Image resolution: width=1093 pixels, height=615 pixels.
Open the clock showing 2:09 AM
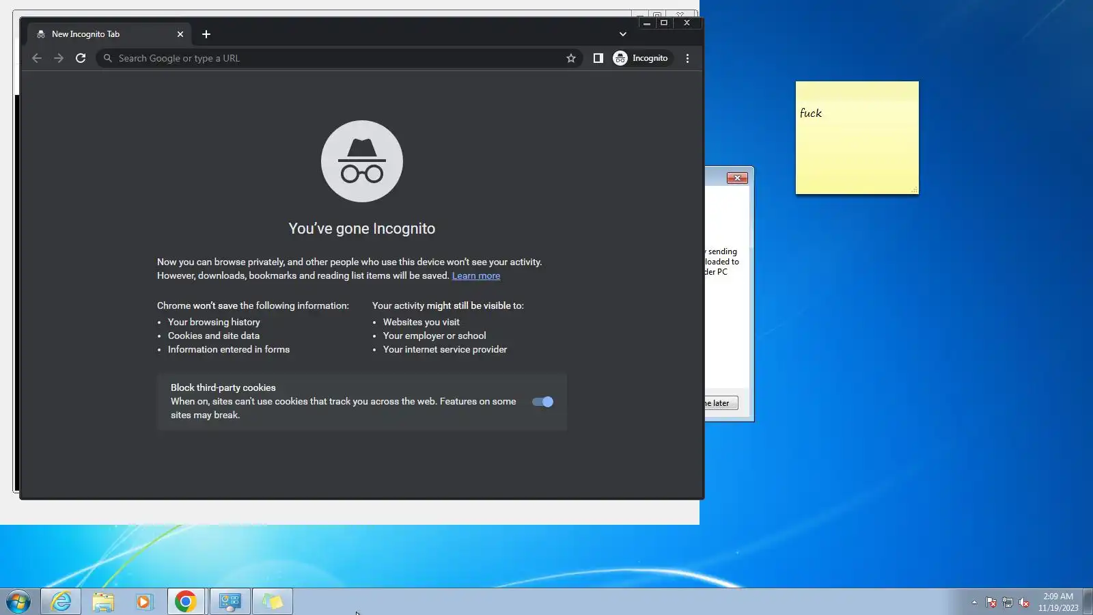coord(1058,602)
